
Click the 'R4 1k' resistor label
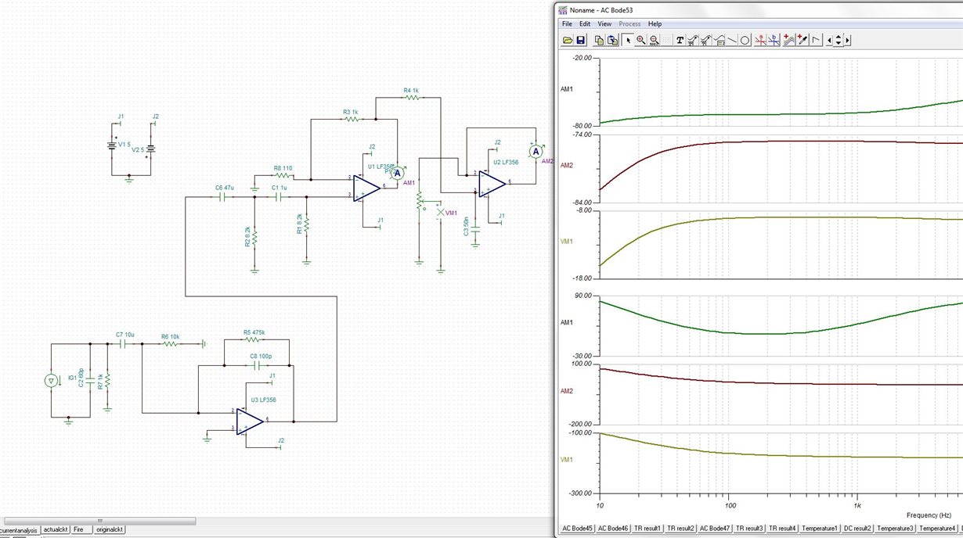click(411, 91)
